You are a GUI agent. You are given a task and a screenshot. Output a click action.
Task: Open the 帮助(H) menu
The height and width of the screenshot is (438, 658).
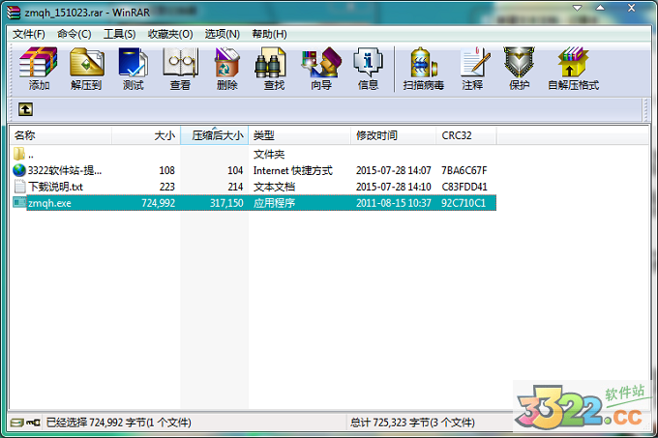pos(269,34)
